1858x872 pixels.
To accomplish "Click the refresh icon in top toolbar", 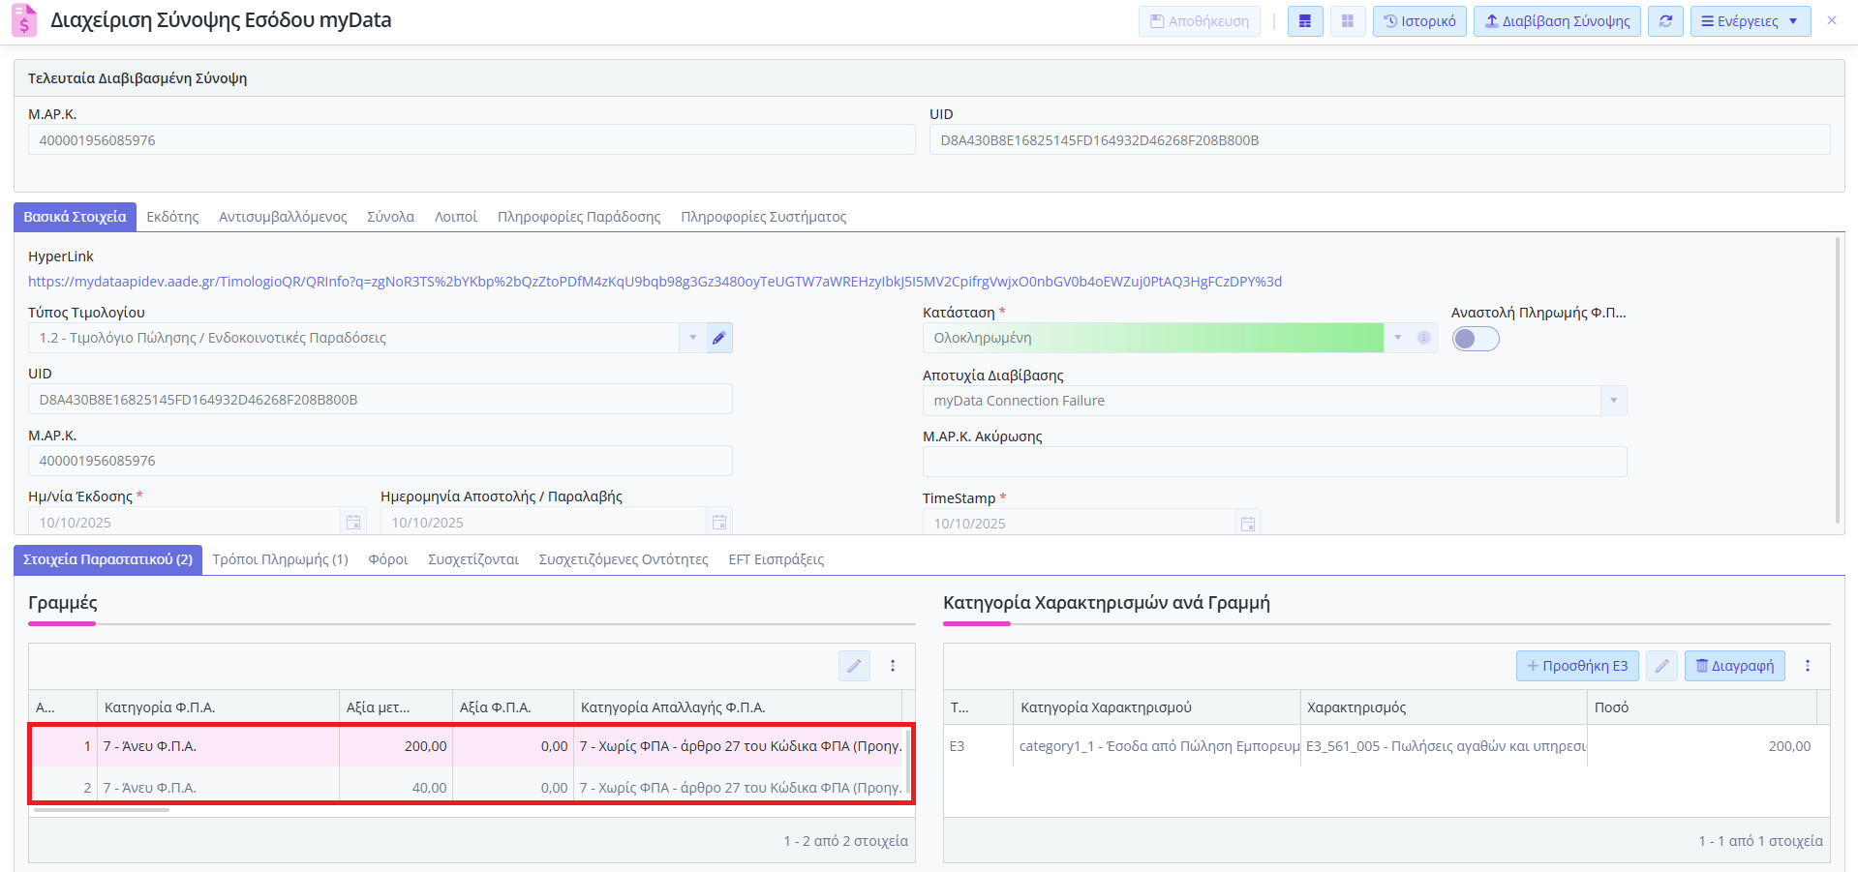I will 1665,21.
